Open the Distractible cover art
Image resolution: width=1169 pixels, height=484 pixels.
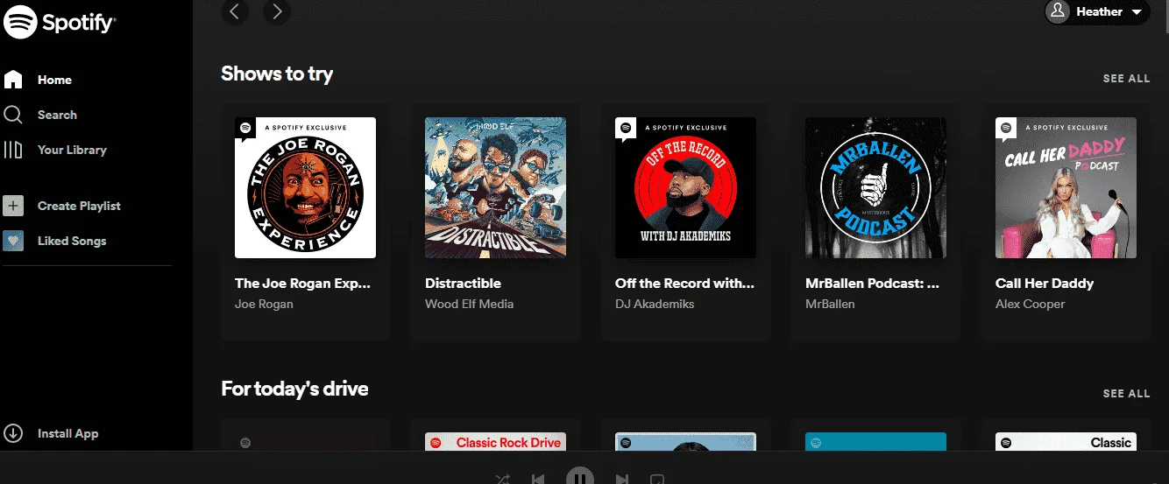coord(495,187)
